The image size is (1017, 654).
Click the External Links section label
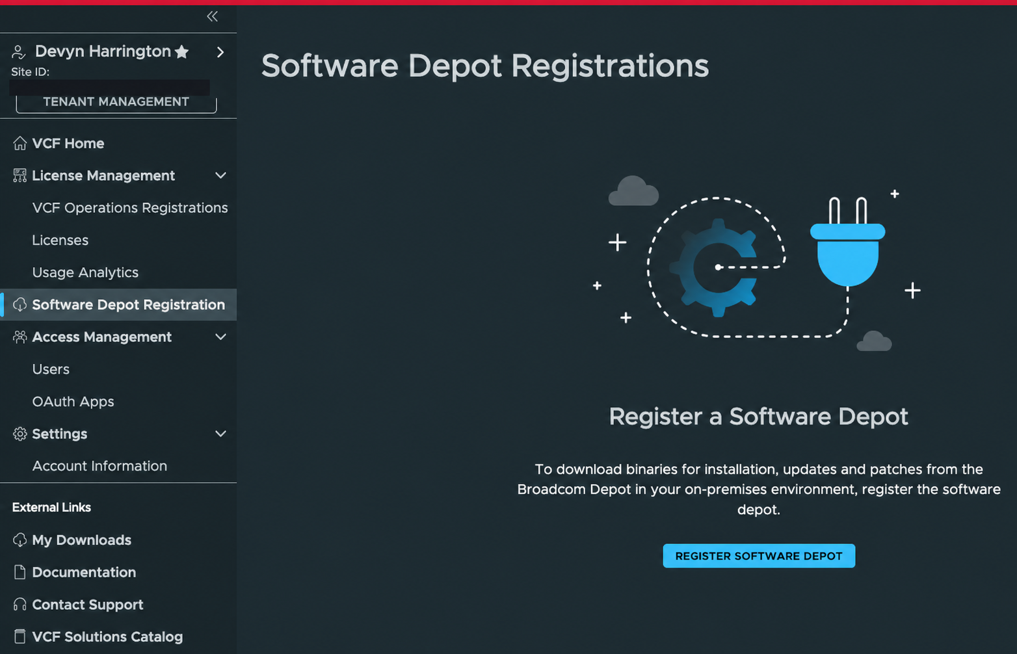pos(51,507)
